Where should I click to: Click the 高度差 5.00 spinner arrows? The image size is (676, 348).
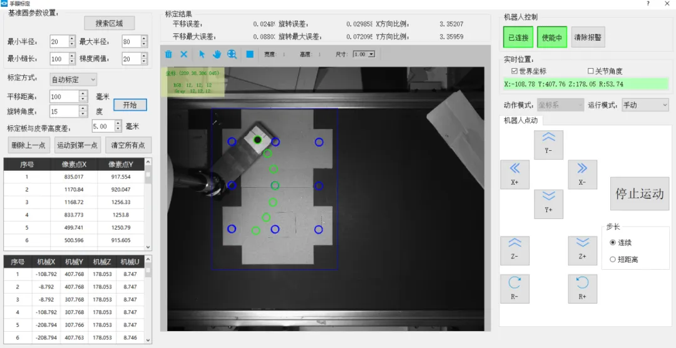pos(118,126)
